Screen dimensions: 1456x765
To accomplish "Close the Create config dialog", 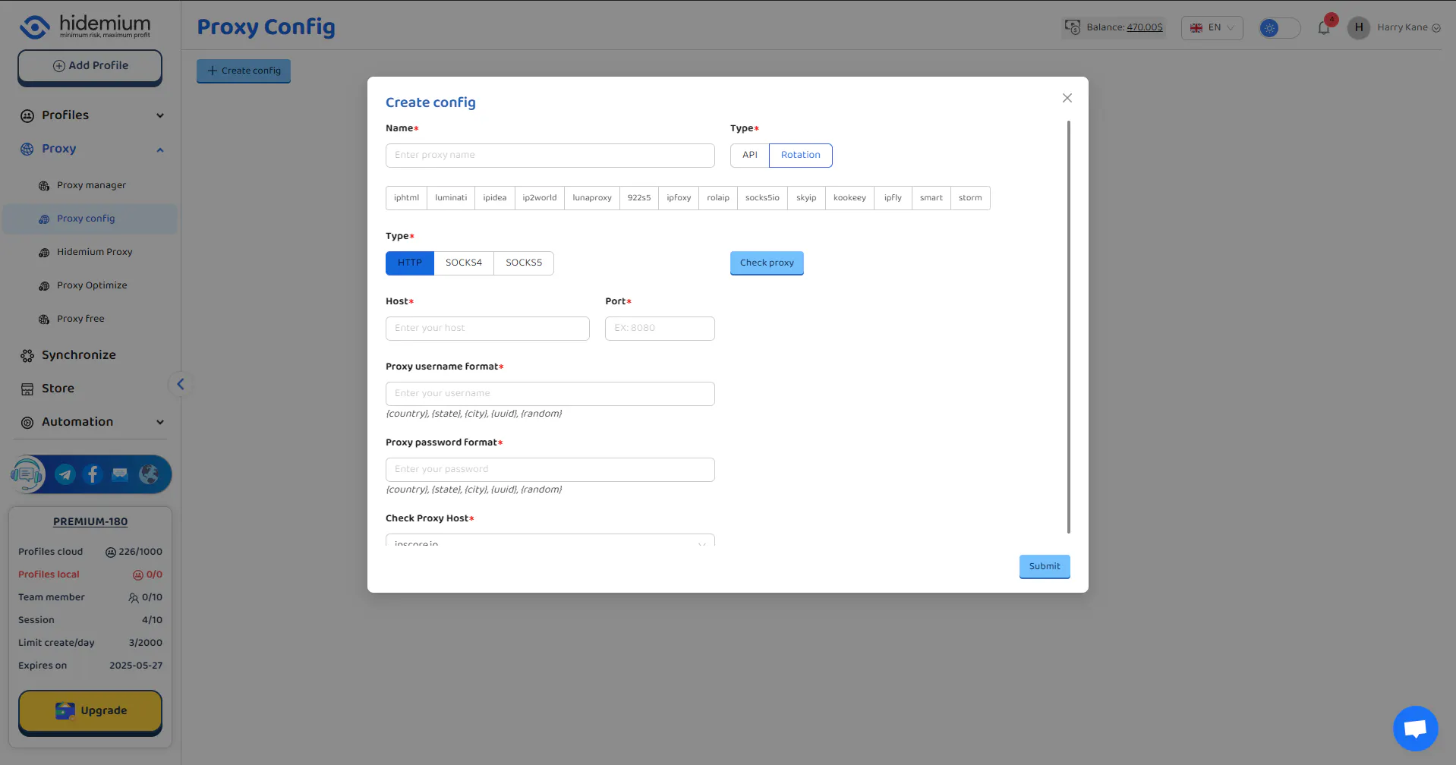I will tap(1067, 98).
